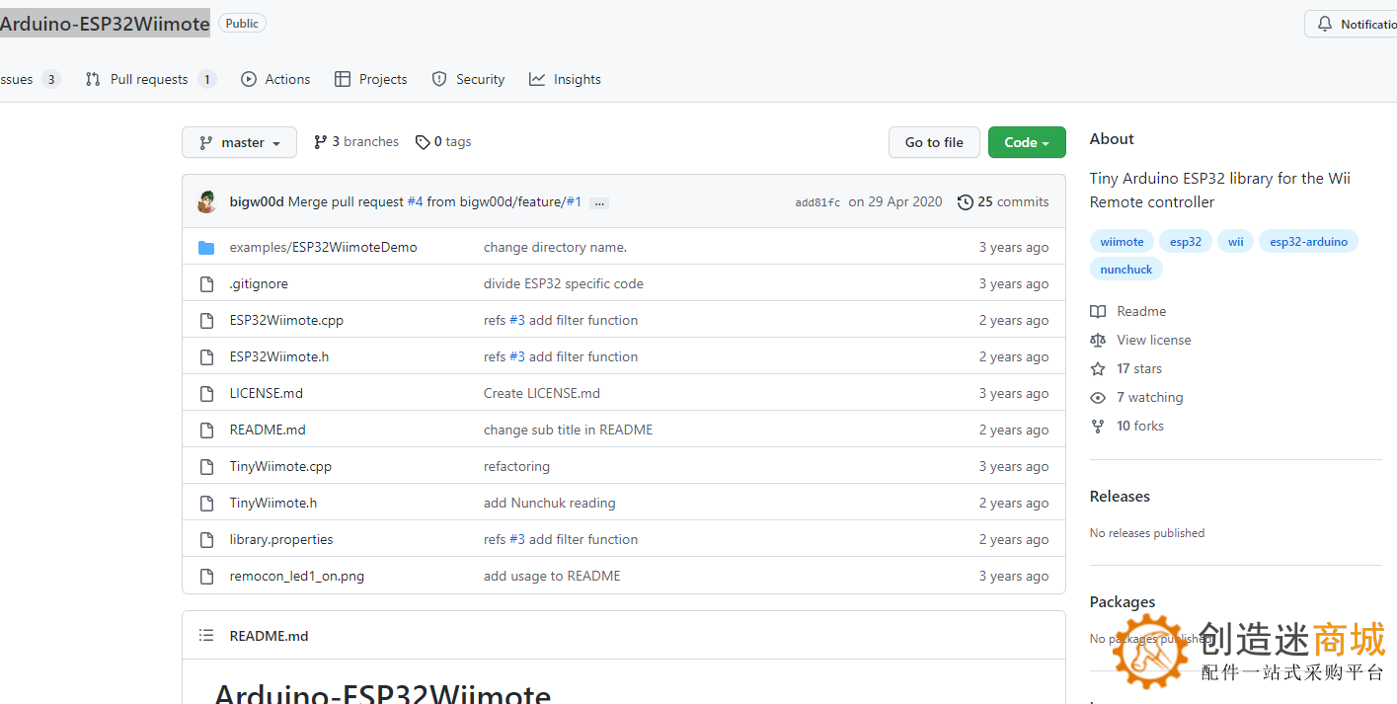The height and width of the screenshot is (704, 1397).
Task: Open the remocon_led1_on.png file
Action: [x=297, y=576]
